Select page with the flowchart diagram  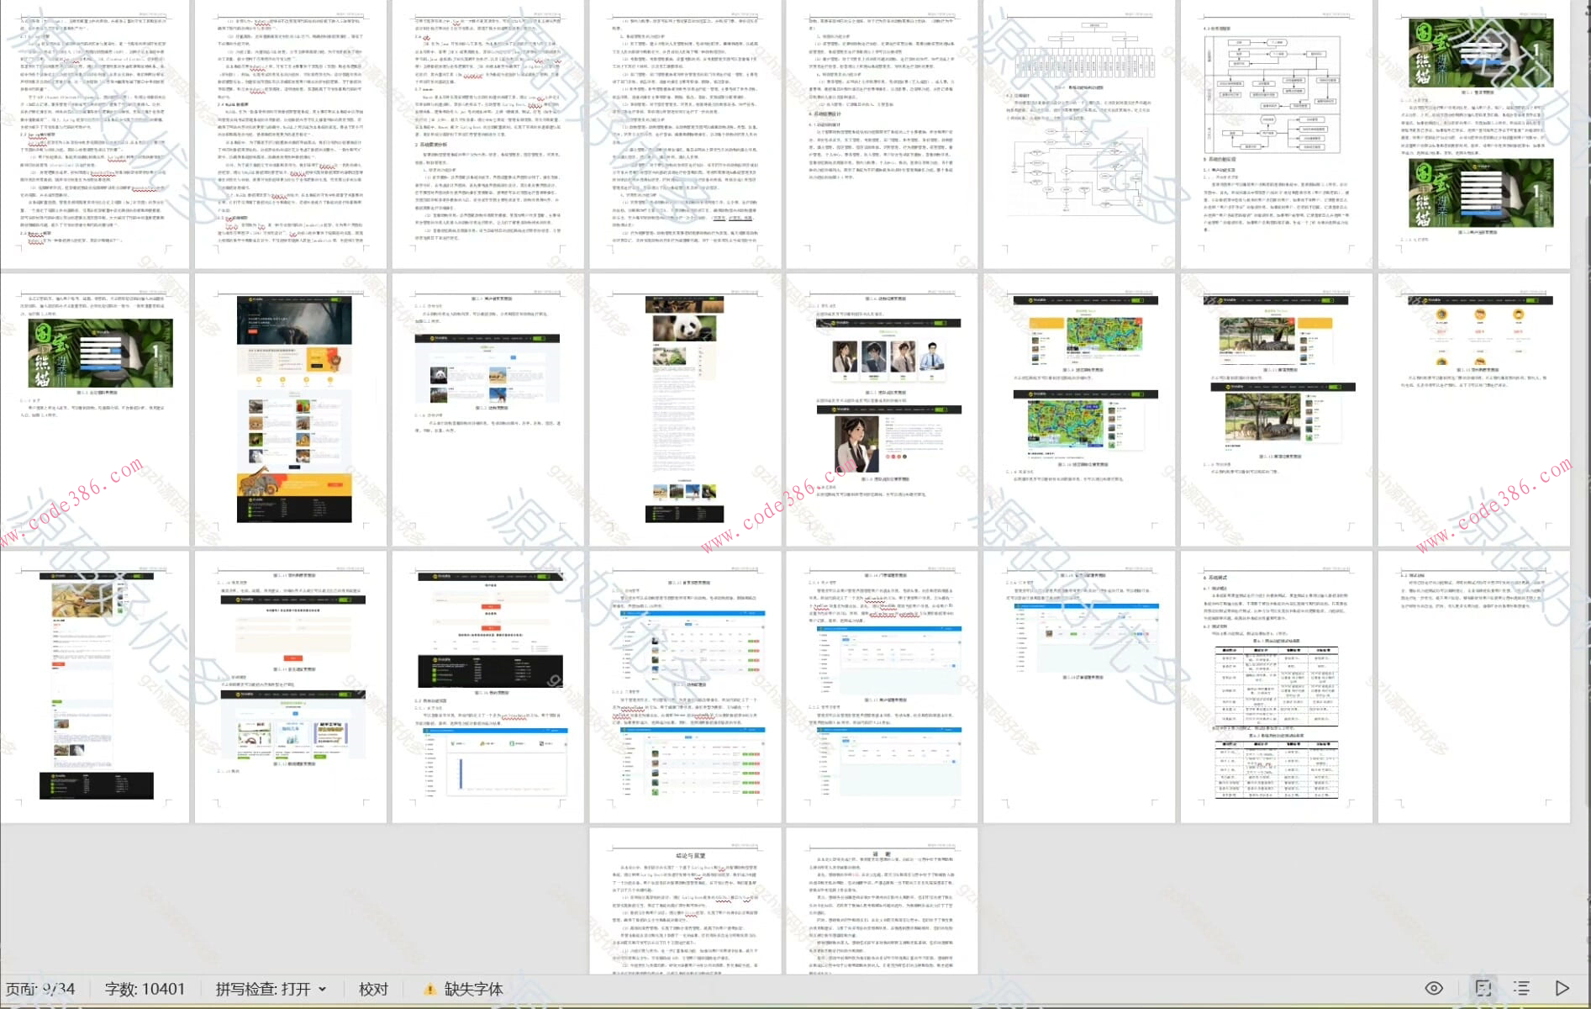[1275, 135]
